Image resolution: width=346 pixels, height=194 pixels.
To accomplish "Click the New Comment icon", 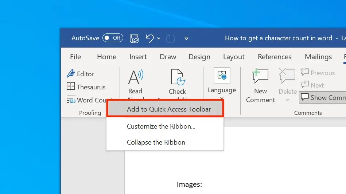I will click(x=260, y=76).
